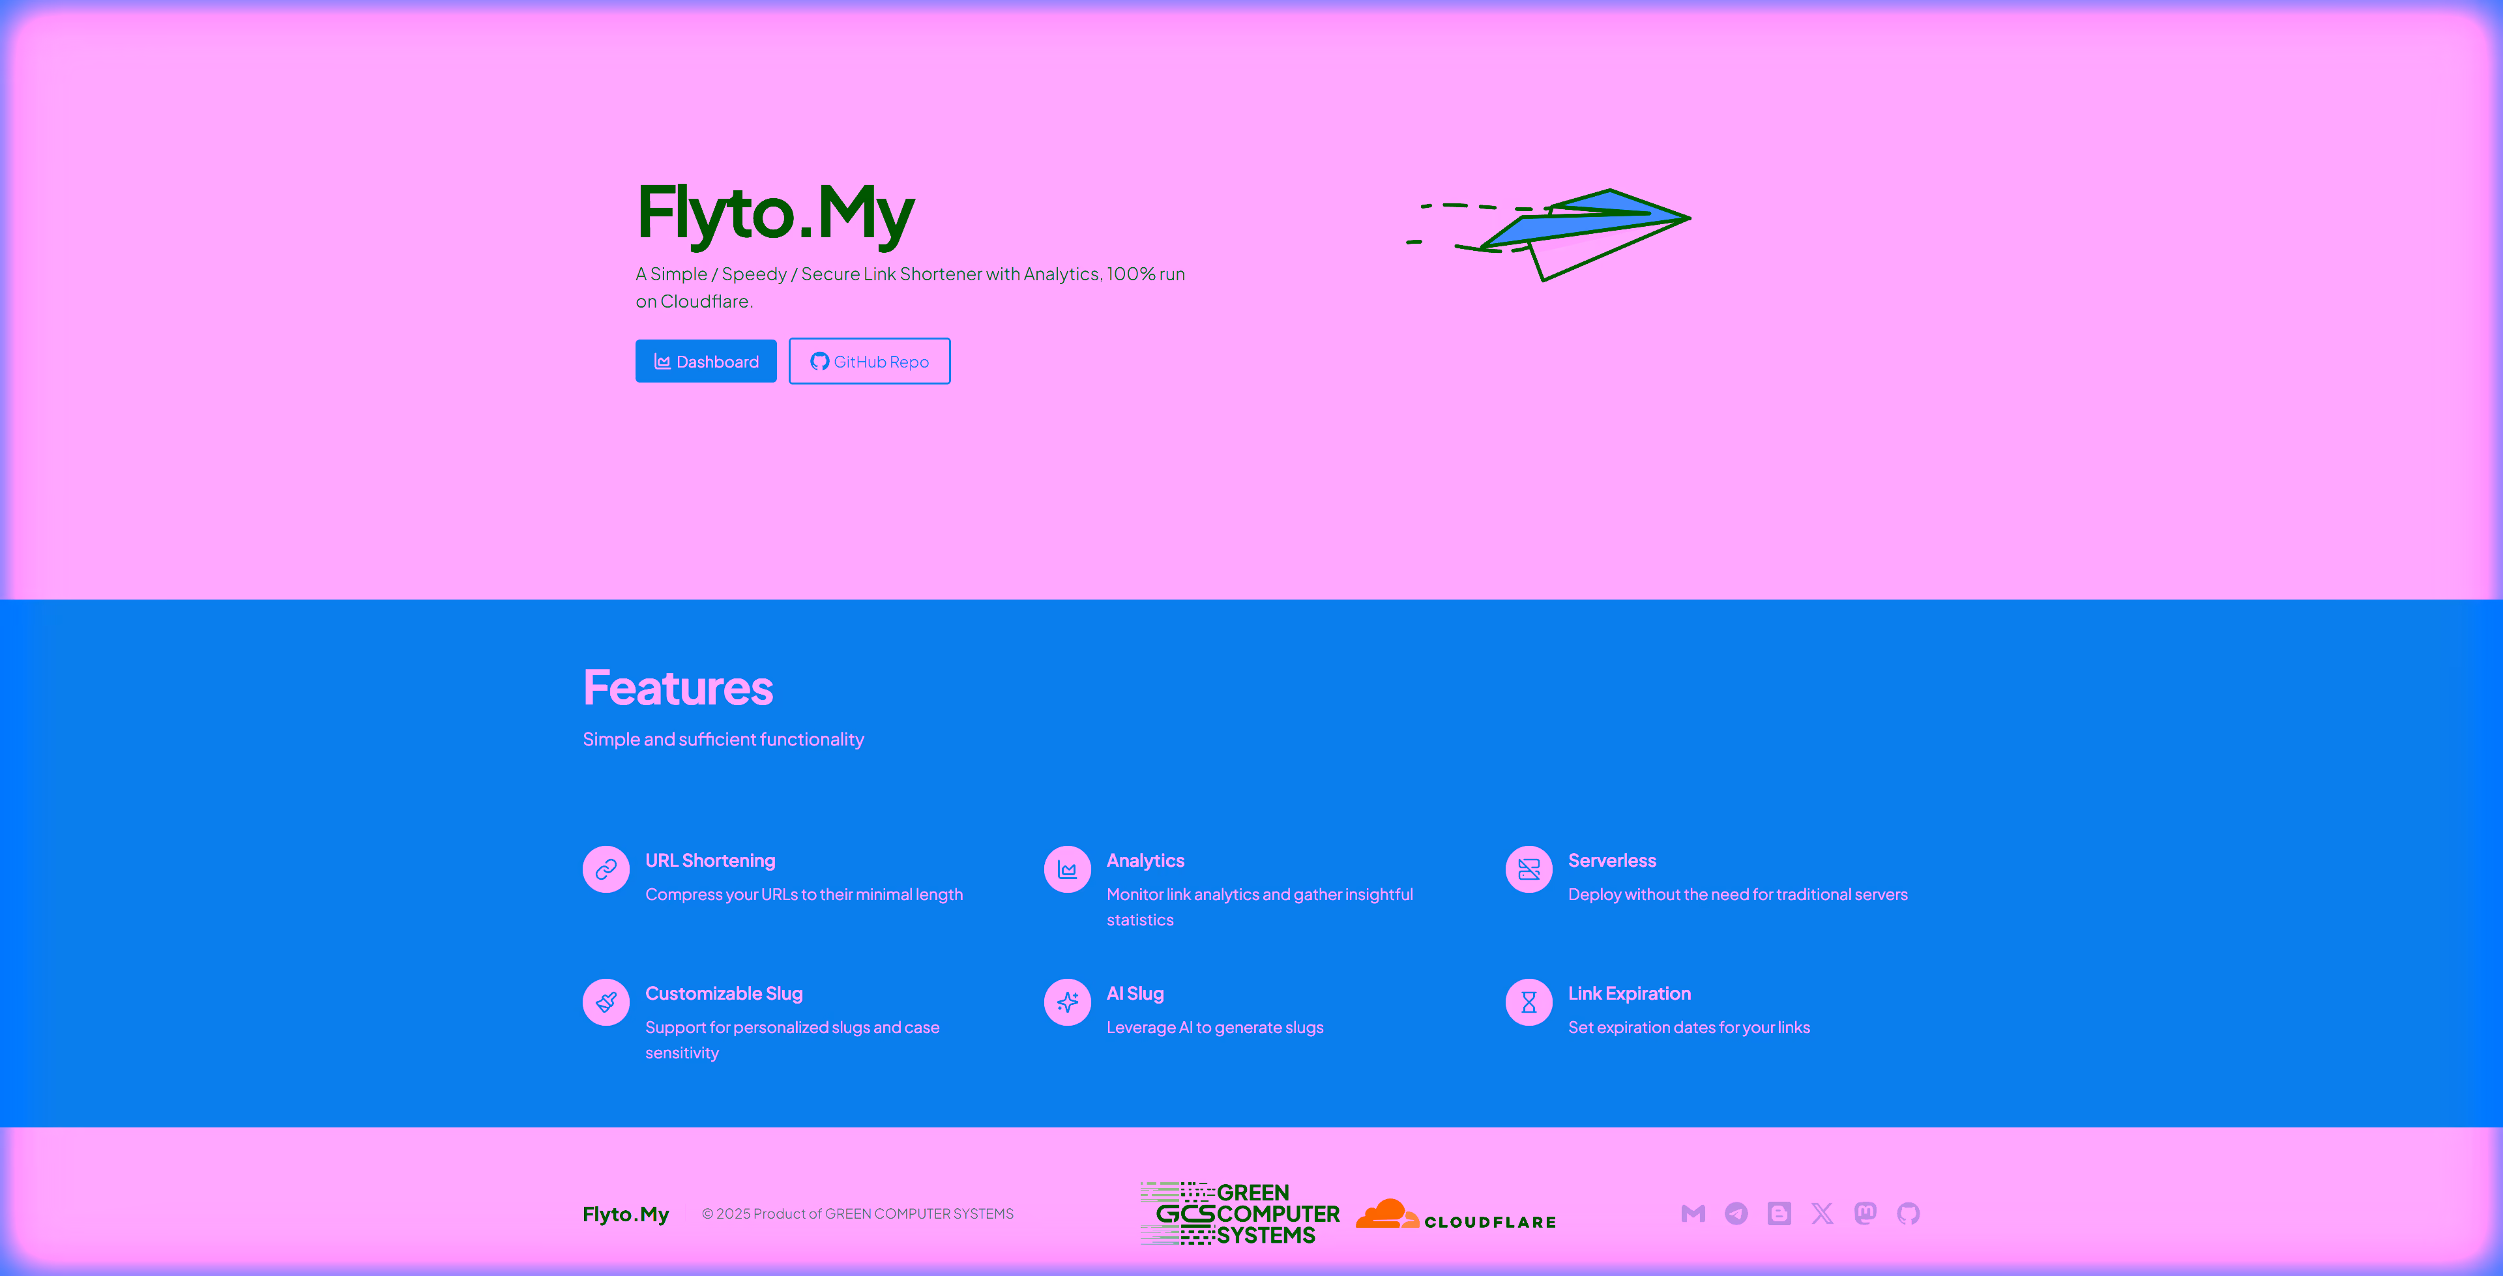This screenshot has width=2503, height=1276.
Task: Click 'Deploy without the need for traditional servers'
Action: 1737,894
